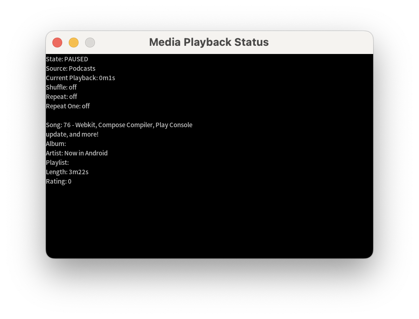The height and width of the screenshot is (319, 419).
Task: Click the gray window control circle
Action: click(90, 43)
